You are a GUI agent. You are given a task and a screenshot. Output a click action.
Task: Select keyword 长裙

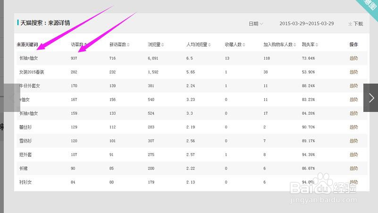pos(24,169)
